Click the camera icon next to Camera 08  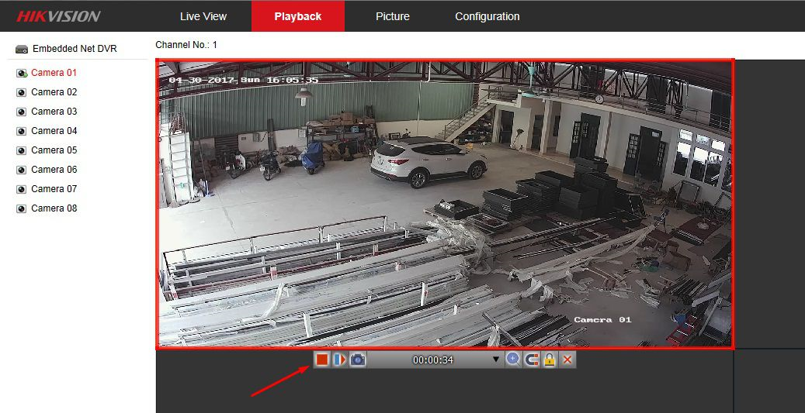[22, 208]
